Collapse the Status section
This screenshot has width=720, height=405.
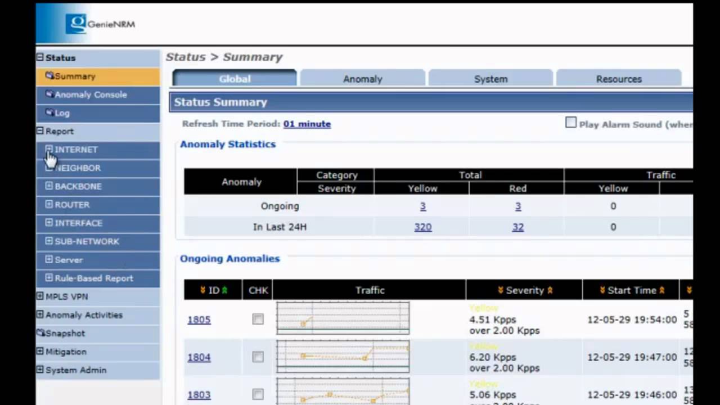pyautogui.click(x=40, y=57)
